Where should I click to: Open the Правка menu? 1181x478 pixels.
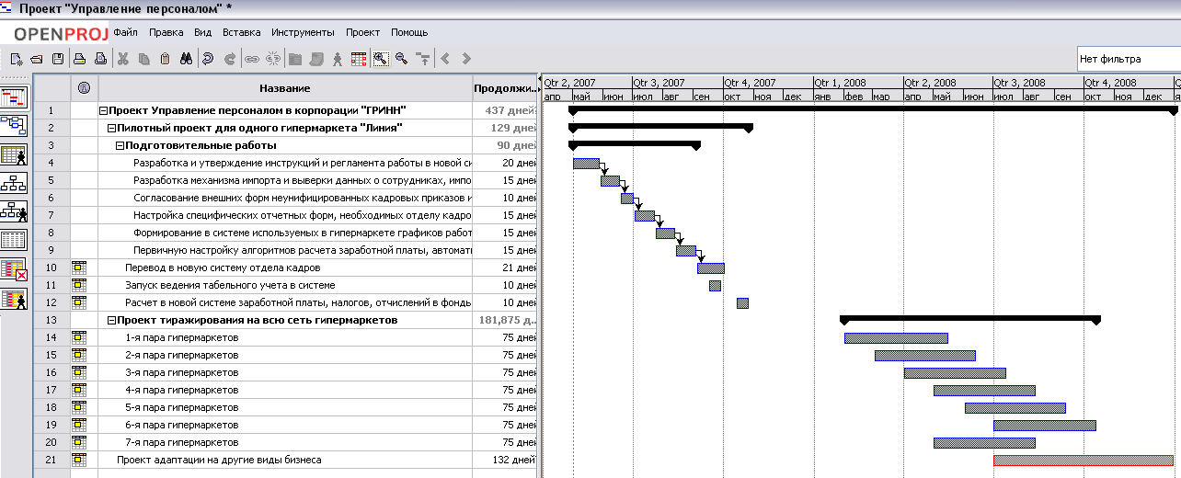[166, 32]
